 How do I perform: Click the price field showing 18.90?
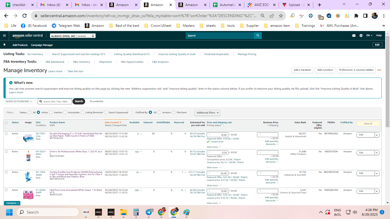pyautogui.click(x=217, y=135)
